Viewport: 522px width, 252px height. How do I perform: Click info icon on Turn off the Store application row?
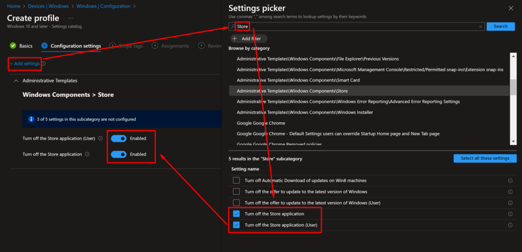pyautogui.click(x=510, y=214)
